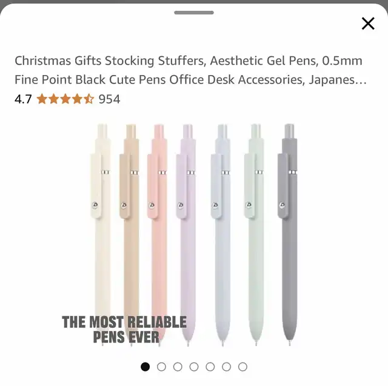Show the last image dot
This screenshot has height=386, width=388.
pyautogui.click(x=242, y=367)
